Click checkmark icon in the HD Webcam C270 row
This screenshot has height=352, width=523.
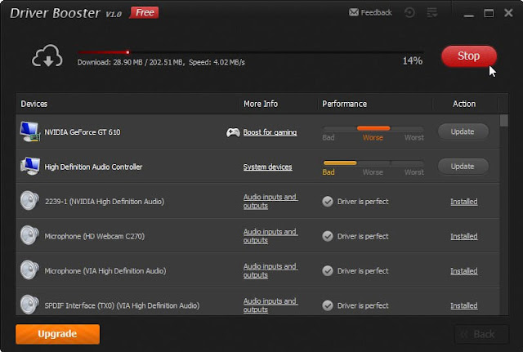(328, 236)
